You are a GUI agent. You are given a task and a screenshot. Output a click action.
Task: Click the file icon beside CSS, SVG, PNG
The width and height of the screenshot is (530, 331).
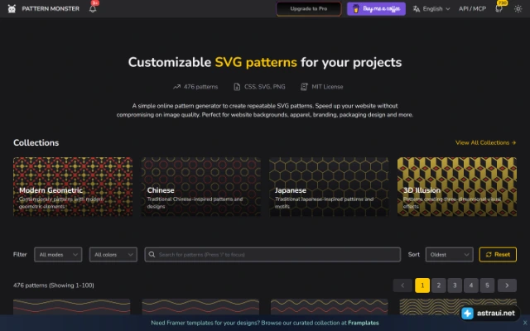point(237,87)
